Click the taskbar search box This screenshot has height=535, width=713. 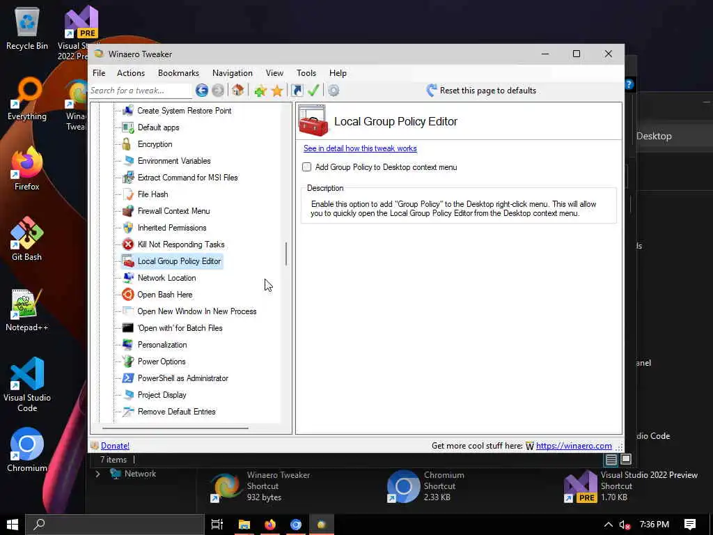[115, 525]
